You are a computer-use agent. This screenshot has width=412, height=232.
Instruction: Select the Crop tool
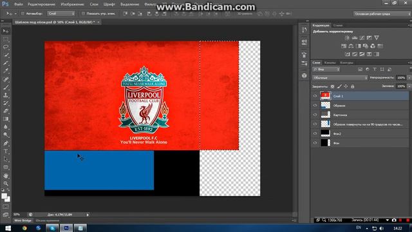coord(6,63)
